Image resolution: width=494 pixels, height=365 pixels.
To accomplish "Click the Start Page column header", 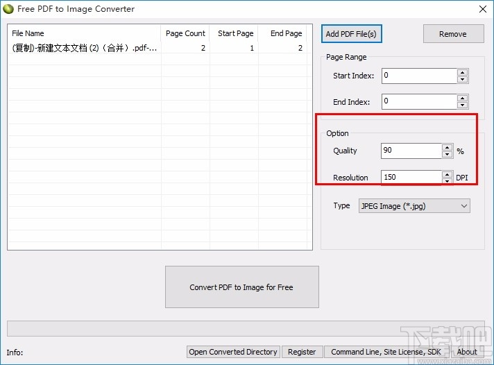I will point(234,33).
